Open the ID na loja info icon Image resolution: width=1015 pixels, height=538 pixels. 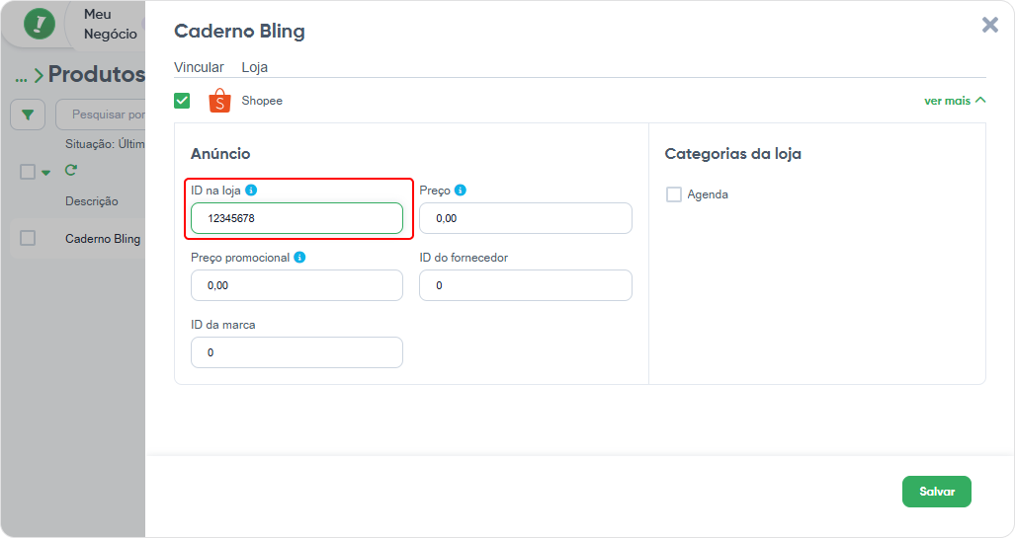point(251,191)
